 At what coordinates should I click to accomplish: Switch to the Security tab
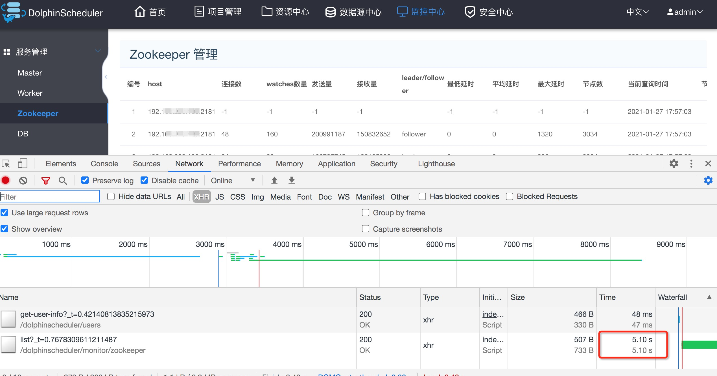(x=384, y=164)
